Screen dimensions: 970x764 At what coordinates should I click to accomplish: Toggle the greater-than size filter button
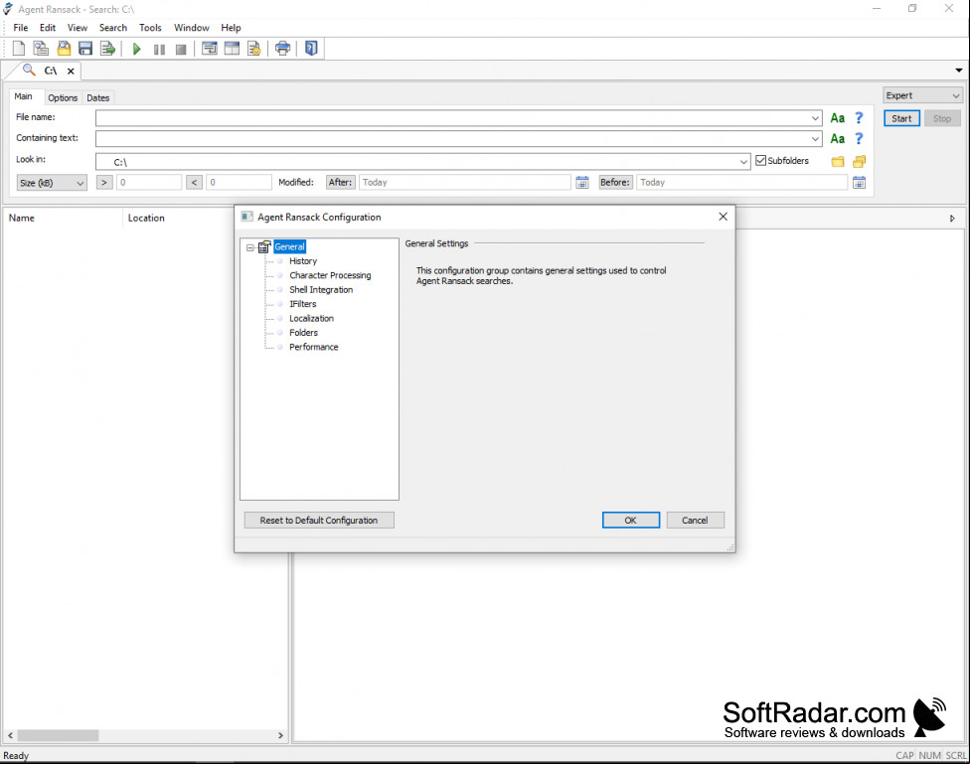tap(104, 183)
